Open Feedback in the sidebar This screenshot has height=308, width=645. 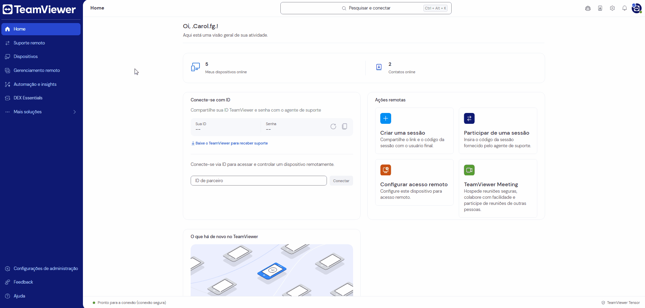coord(41,282)
